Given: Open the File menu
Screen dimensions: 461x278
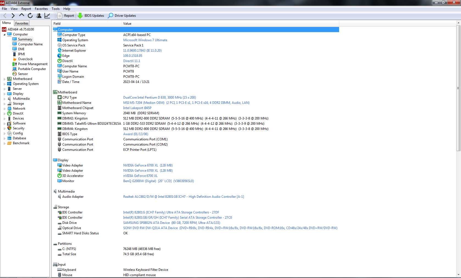Looking at the screenshot, I should (x=4, y=9).
